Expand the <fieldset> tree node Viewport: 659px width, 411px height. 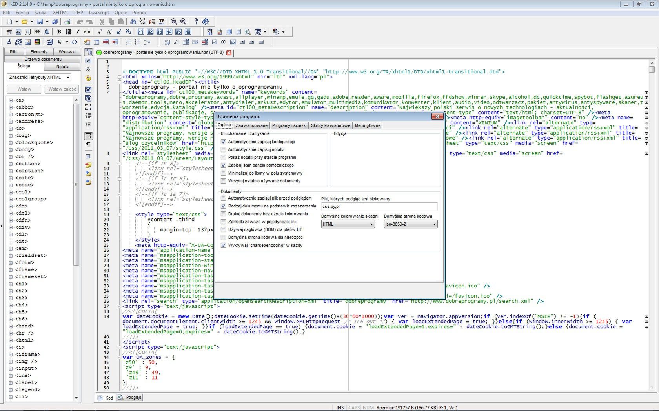pyautogui.click(x=11, y=256)
